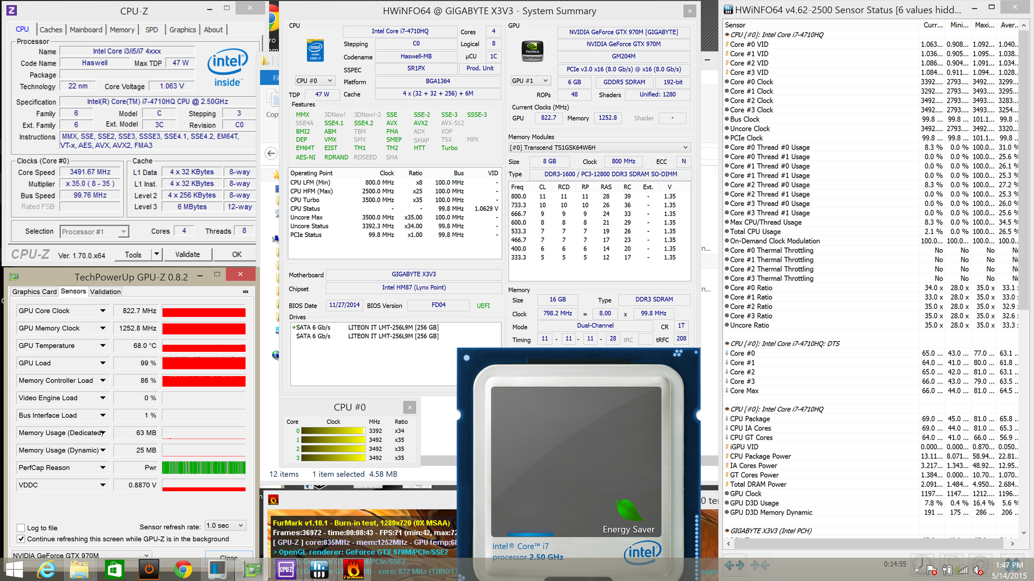Click the GPU-Z screenshot camera icon

tap(246, 292)
